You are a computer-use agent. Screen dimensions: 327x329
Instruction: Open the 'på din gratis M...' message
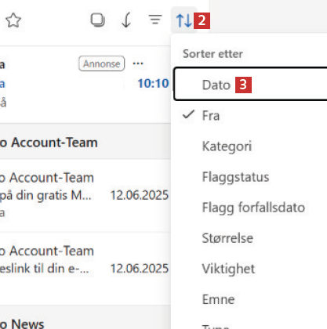[x=85, y=196]
